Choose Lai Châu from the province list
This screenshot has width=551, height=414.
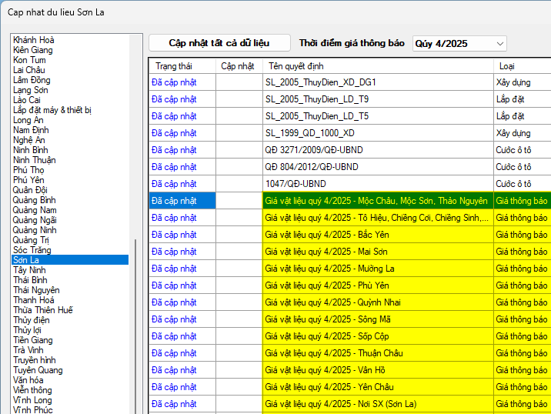(29, 70)
